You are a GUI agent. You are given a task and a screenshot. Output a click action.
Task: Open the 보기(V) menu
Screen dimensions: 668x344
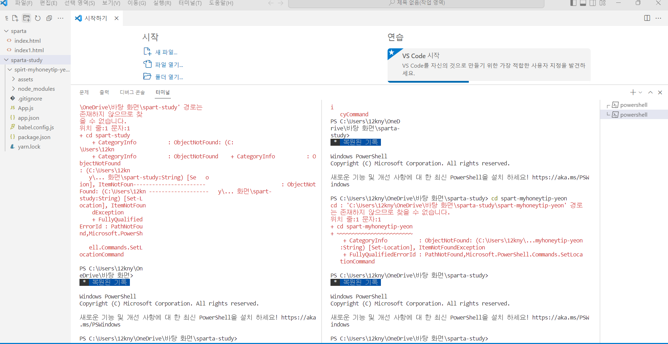coord(111,3)
